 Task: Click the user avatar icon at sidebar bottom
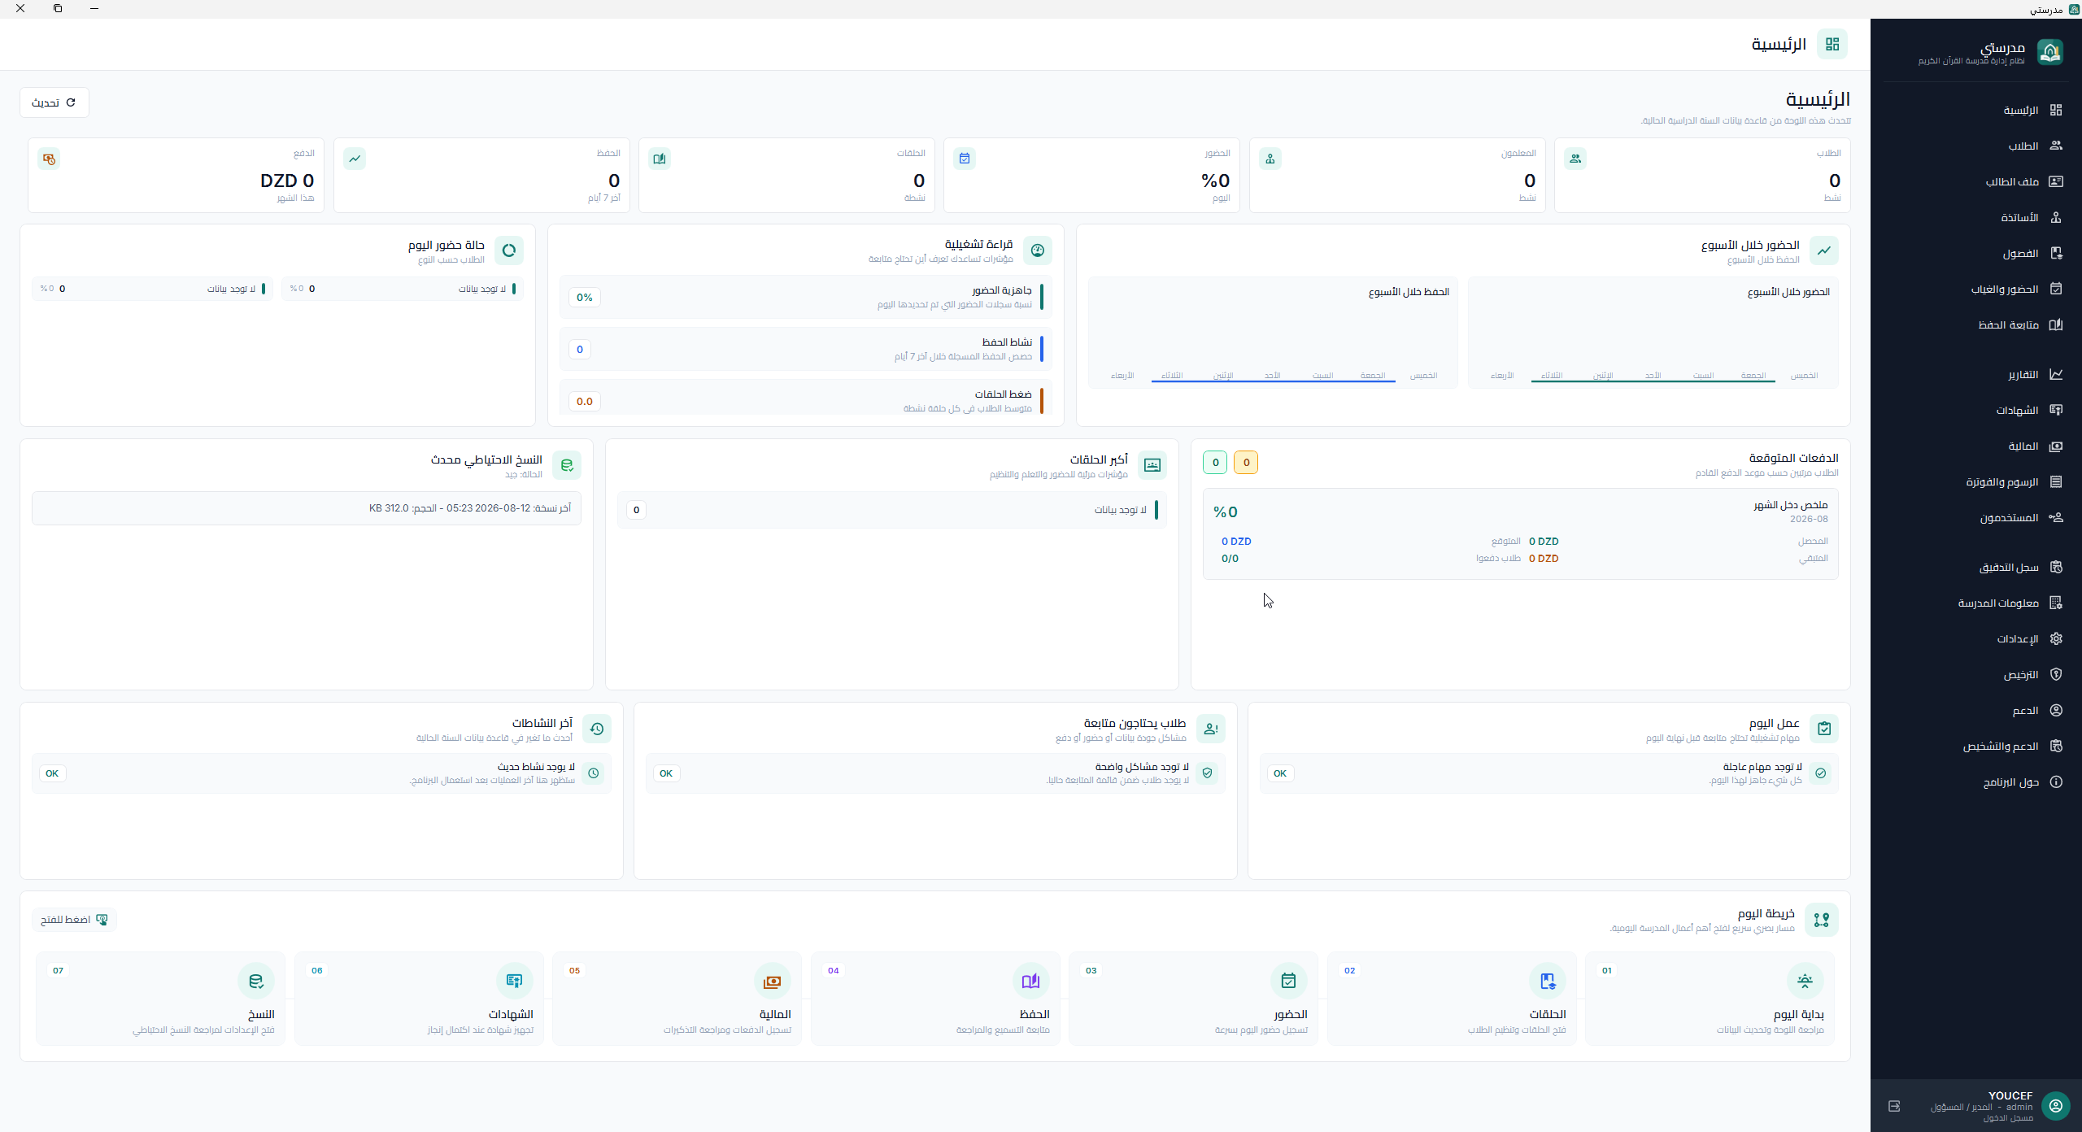click(2056, 1106)
